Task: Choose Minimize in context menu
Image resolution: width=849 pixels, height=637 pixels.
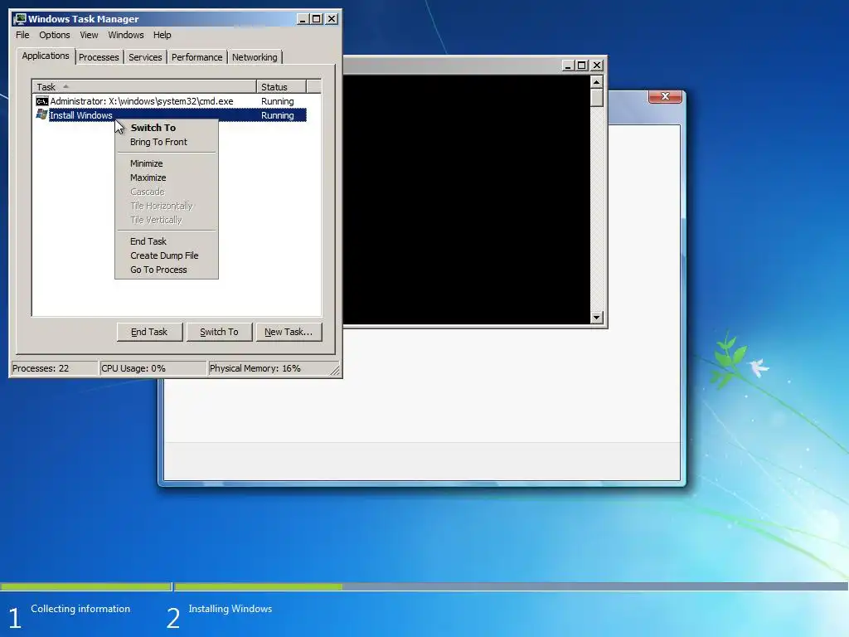Action: coord(146,163)
